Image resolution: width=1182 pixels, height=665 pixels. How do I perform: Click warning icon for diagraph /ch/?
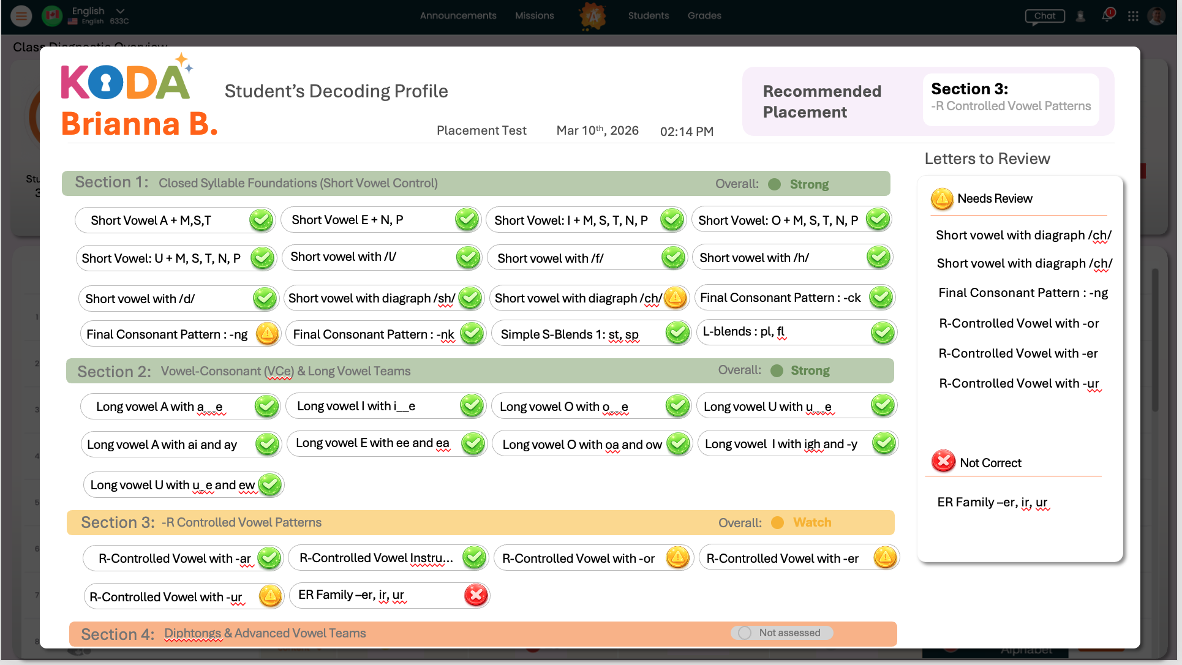coord(675,298)
